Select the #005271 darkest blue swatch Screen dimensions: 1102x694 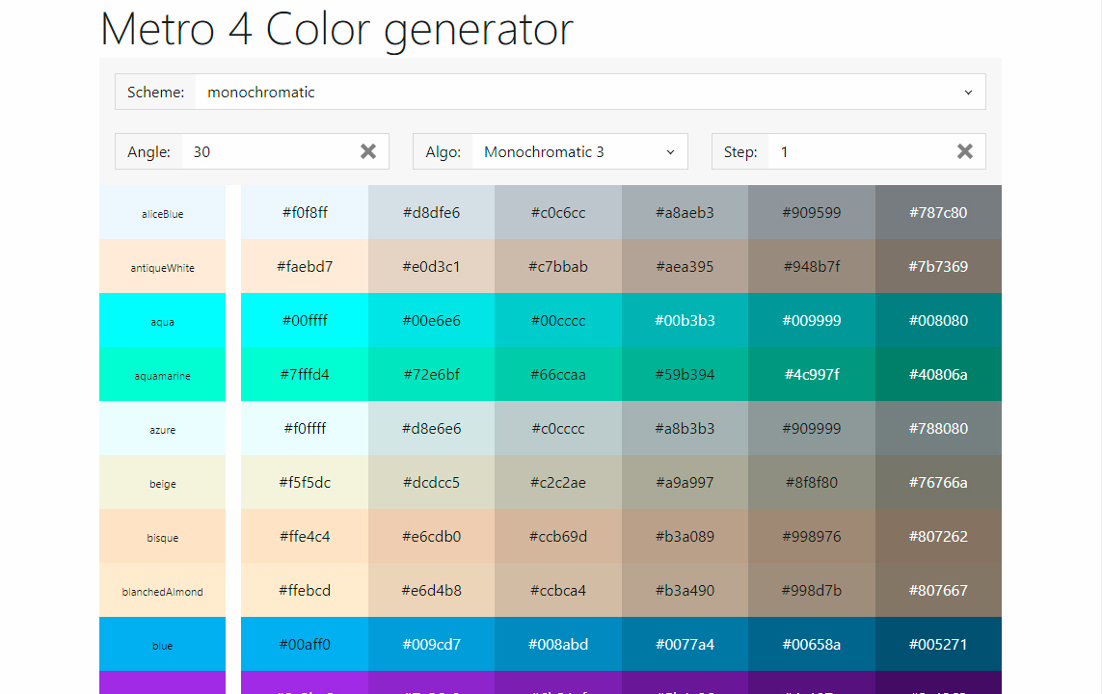tap(937, 644)
